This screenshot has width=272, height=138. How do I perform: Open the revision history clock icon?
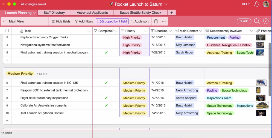click(265, 21)
